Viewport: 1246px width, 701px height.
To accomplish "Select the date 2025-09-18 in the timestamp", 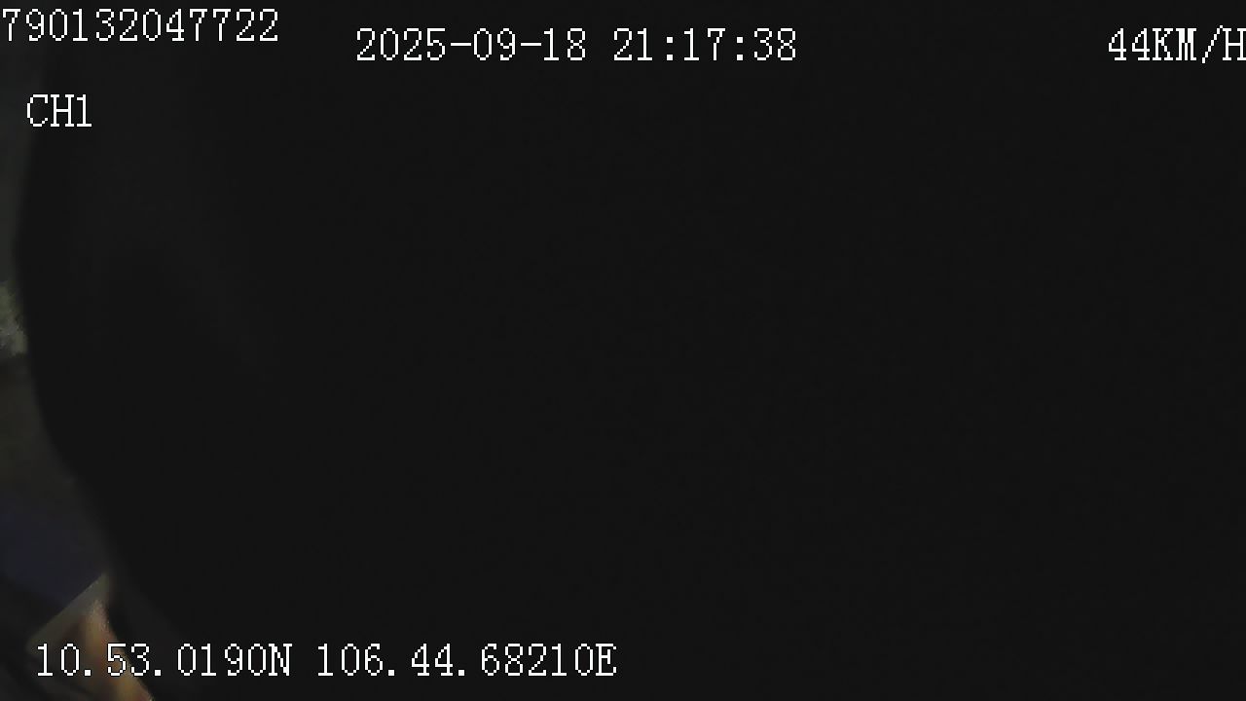I will pyautogui.click(x=471, y=46).
